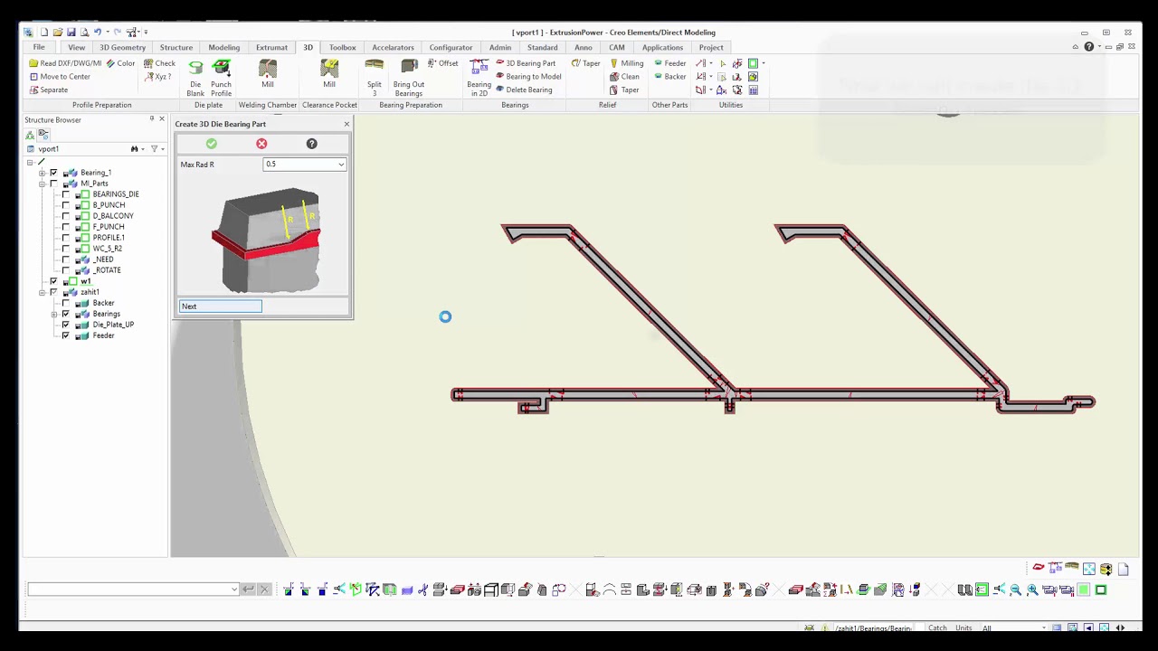This screenshot has height=651, width=1158.
Task: Switch to the Toolbox ribbon tab
Action: [x=342, y=47]
